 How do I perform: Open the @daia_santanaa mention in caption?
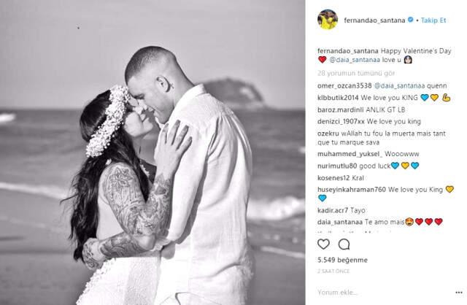click(x=355, y=60)
